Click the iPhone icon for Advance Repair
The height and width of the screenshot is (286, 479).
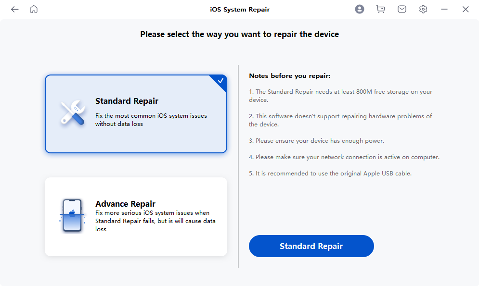click(72, 216)
